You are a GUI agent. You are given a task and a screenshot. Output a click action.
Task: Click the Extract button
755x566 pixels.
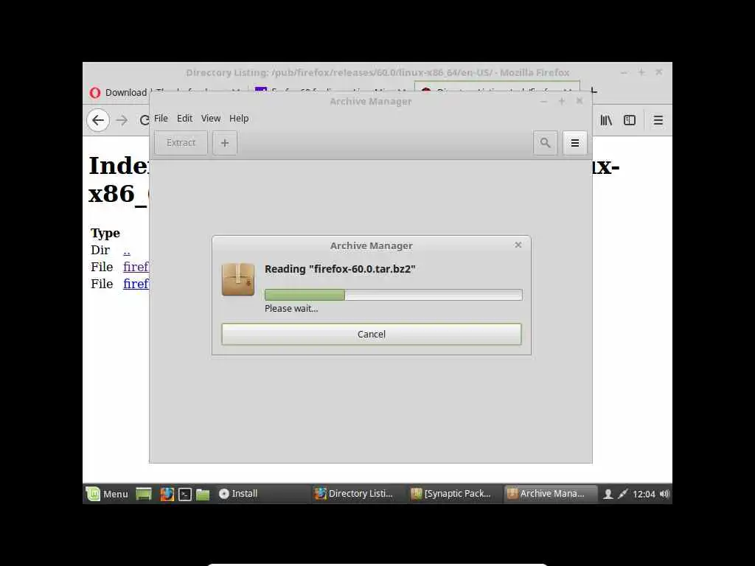181,143
